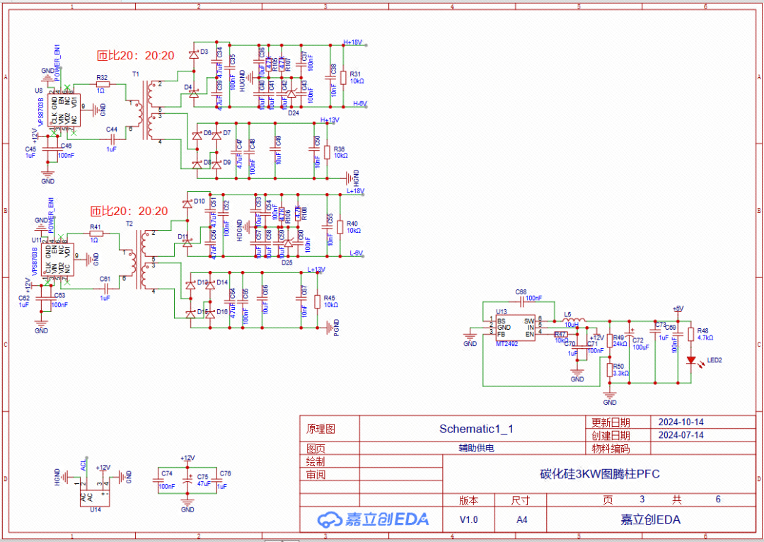
Task: Select the U13 MT2492 chip
Action: tap(515, 328)
